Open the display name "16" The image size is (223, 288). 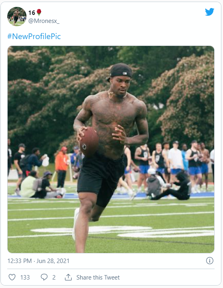click(31, 12)
